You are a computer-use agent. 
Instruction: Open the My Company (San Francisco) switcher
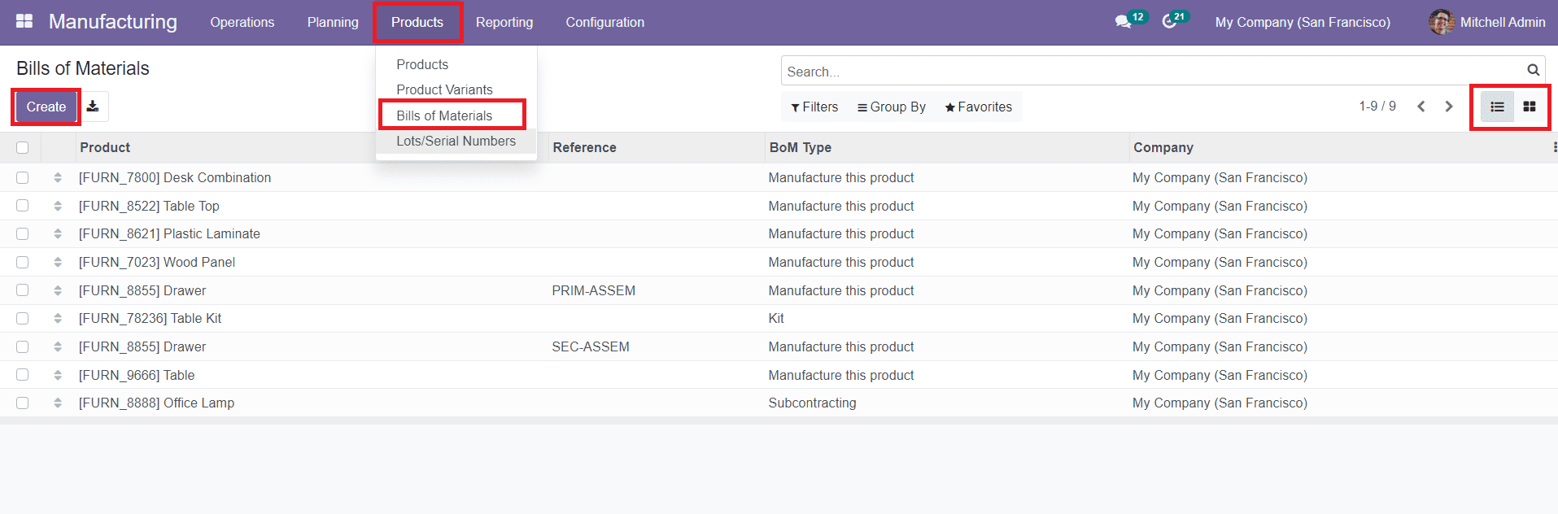click(1303, 22)
